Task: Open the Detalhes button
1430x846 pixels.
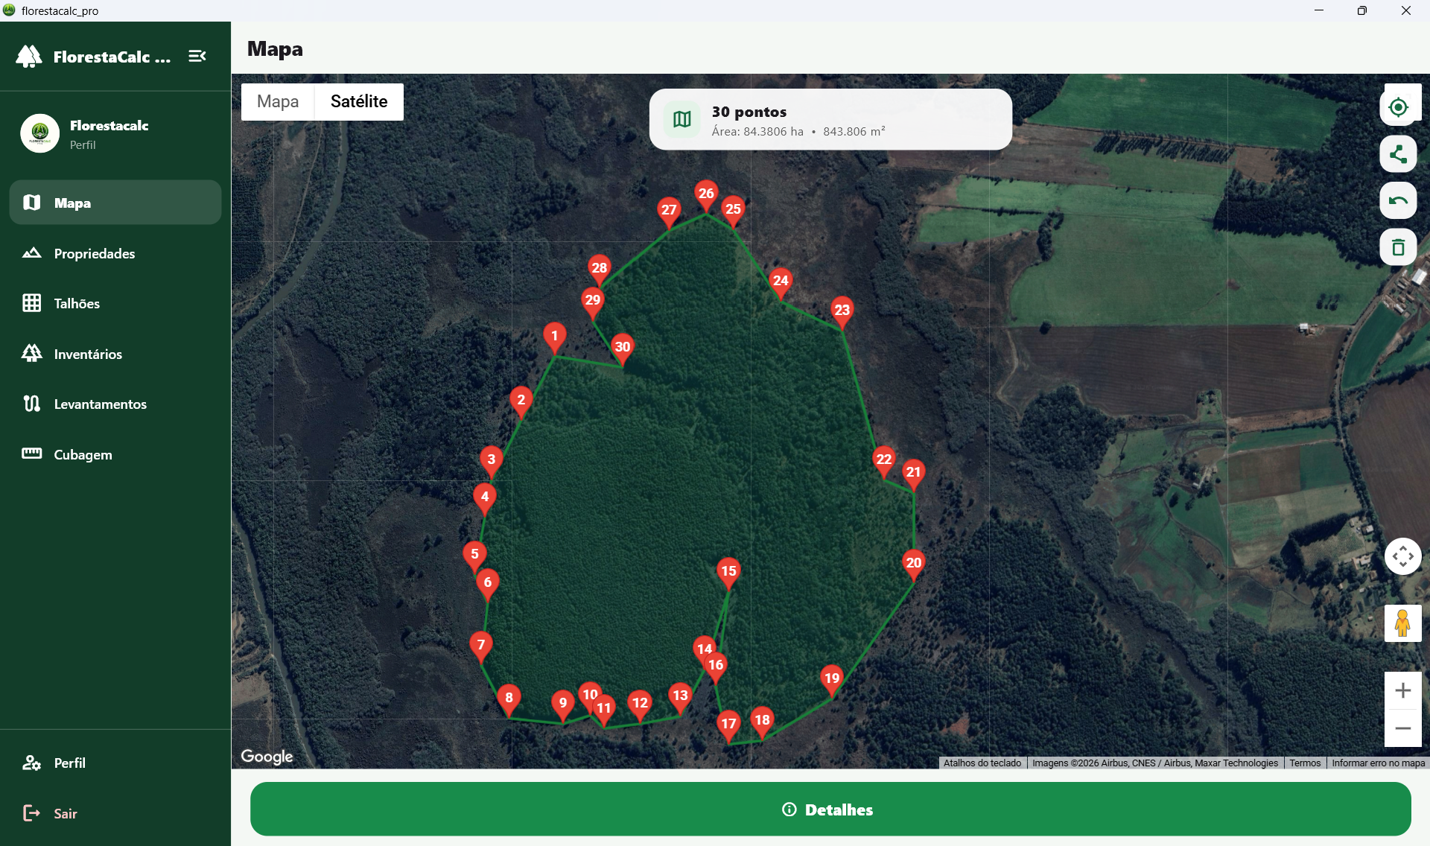Action: tap(830, 810)
